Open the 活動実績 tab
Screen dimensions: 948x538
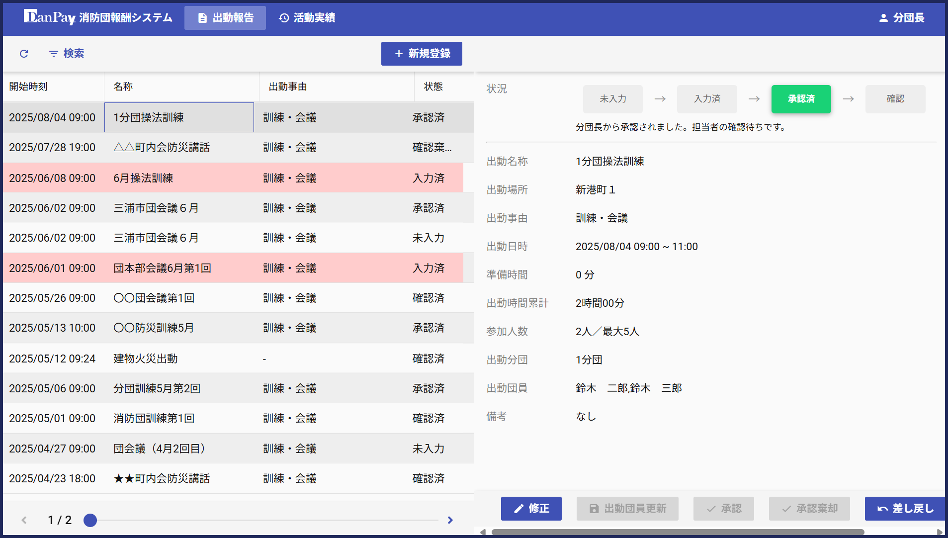coord(307,18)
